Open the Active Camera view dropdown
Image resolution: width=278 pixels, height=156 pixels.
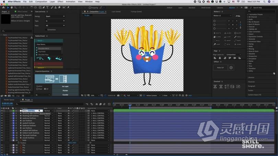[153, 95]
